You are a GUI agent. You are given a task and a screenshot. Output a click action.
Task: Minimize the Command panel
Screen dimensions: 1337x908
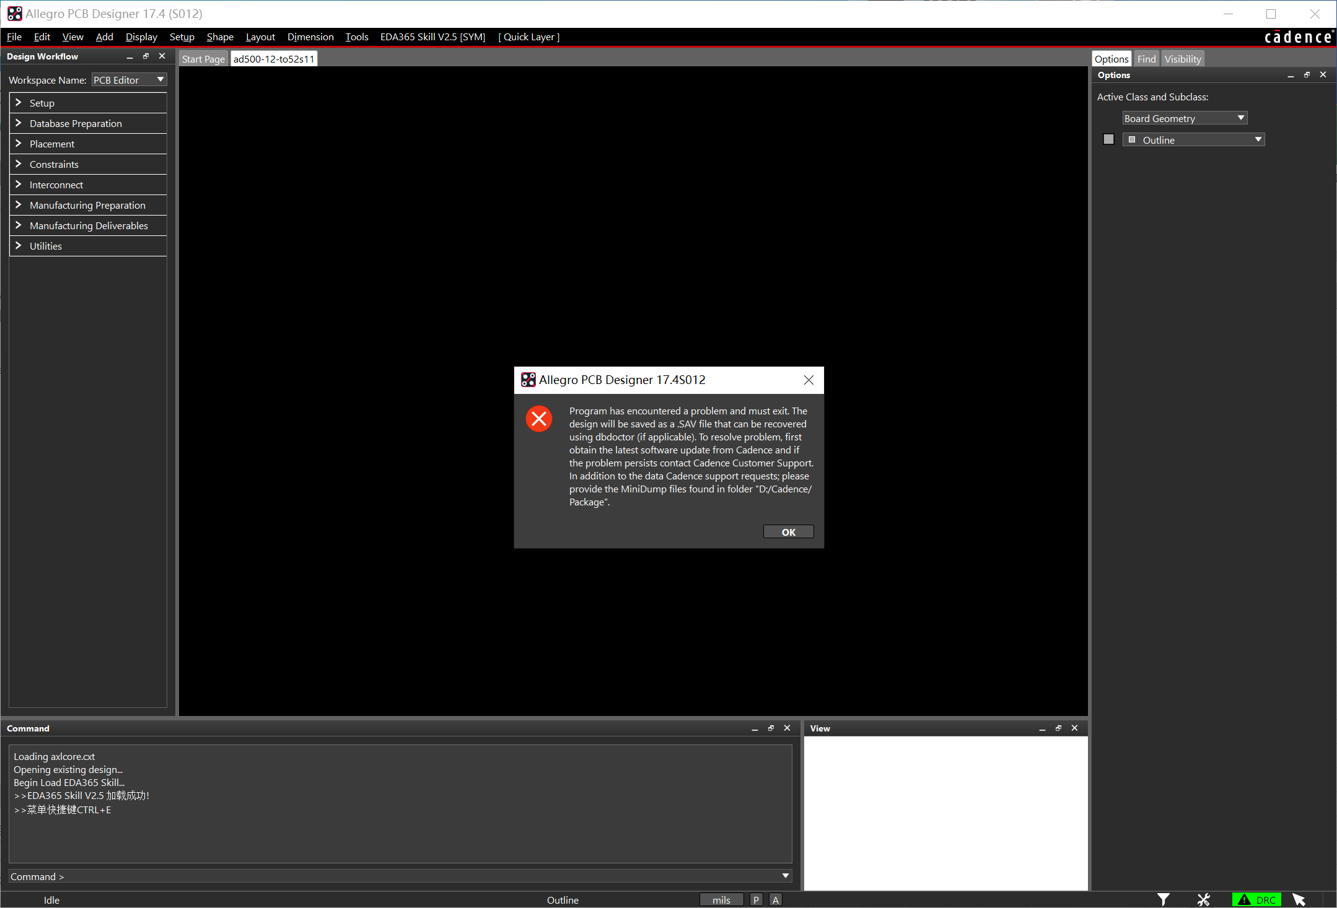click(x=755, y=728)
